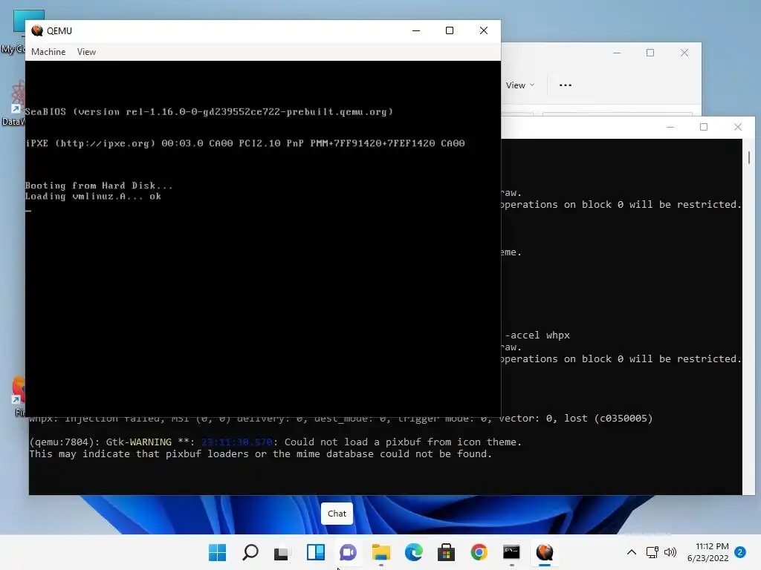Switch to QEMU taskbar icon
The width and height of the screenshot is (761, 570).
tap(545, 552)
